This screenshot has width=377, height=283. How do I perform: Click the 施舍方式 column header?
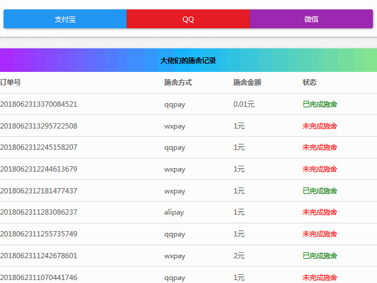pos(178,83)
